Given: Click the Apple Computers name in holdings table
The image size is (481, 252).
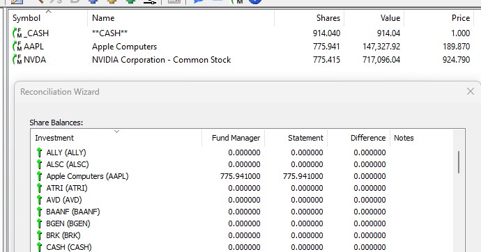Looking at the screenshot, I should (124, 47).
